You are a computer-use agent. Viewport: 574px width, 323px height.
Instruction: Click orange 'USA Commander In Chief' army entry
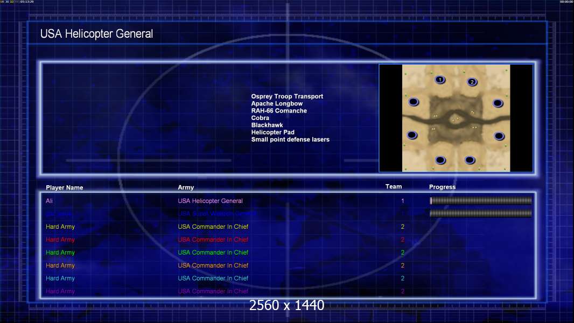213,265
